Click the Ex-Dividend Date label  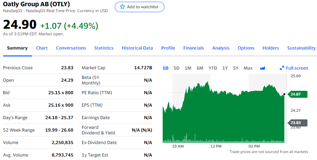click(99, 143)
